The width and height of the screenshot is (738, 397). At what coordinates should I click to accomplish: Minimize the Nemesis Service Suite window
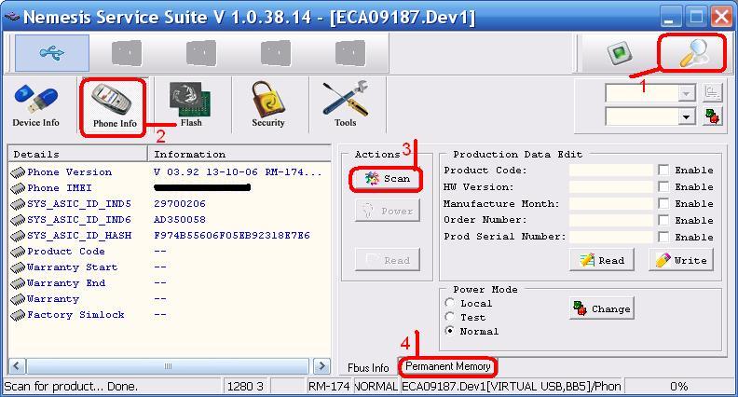(x=671, y=18)
